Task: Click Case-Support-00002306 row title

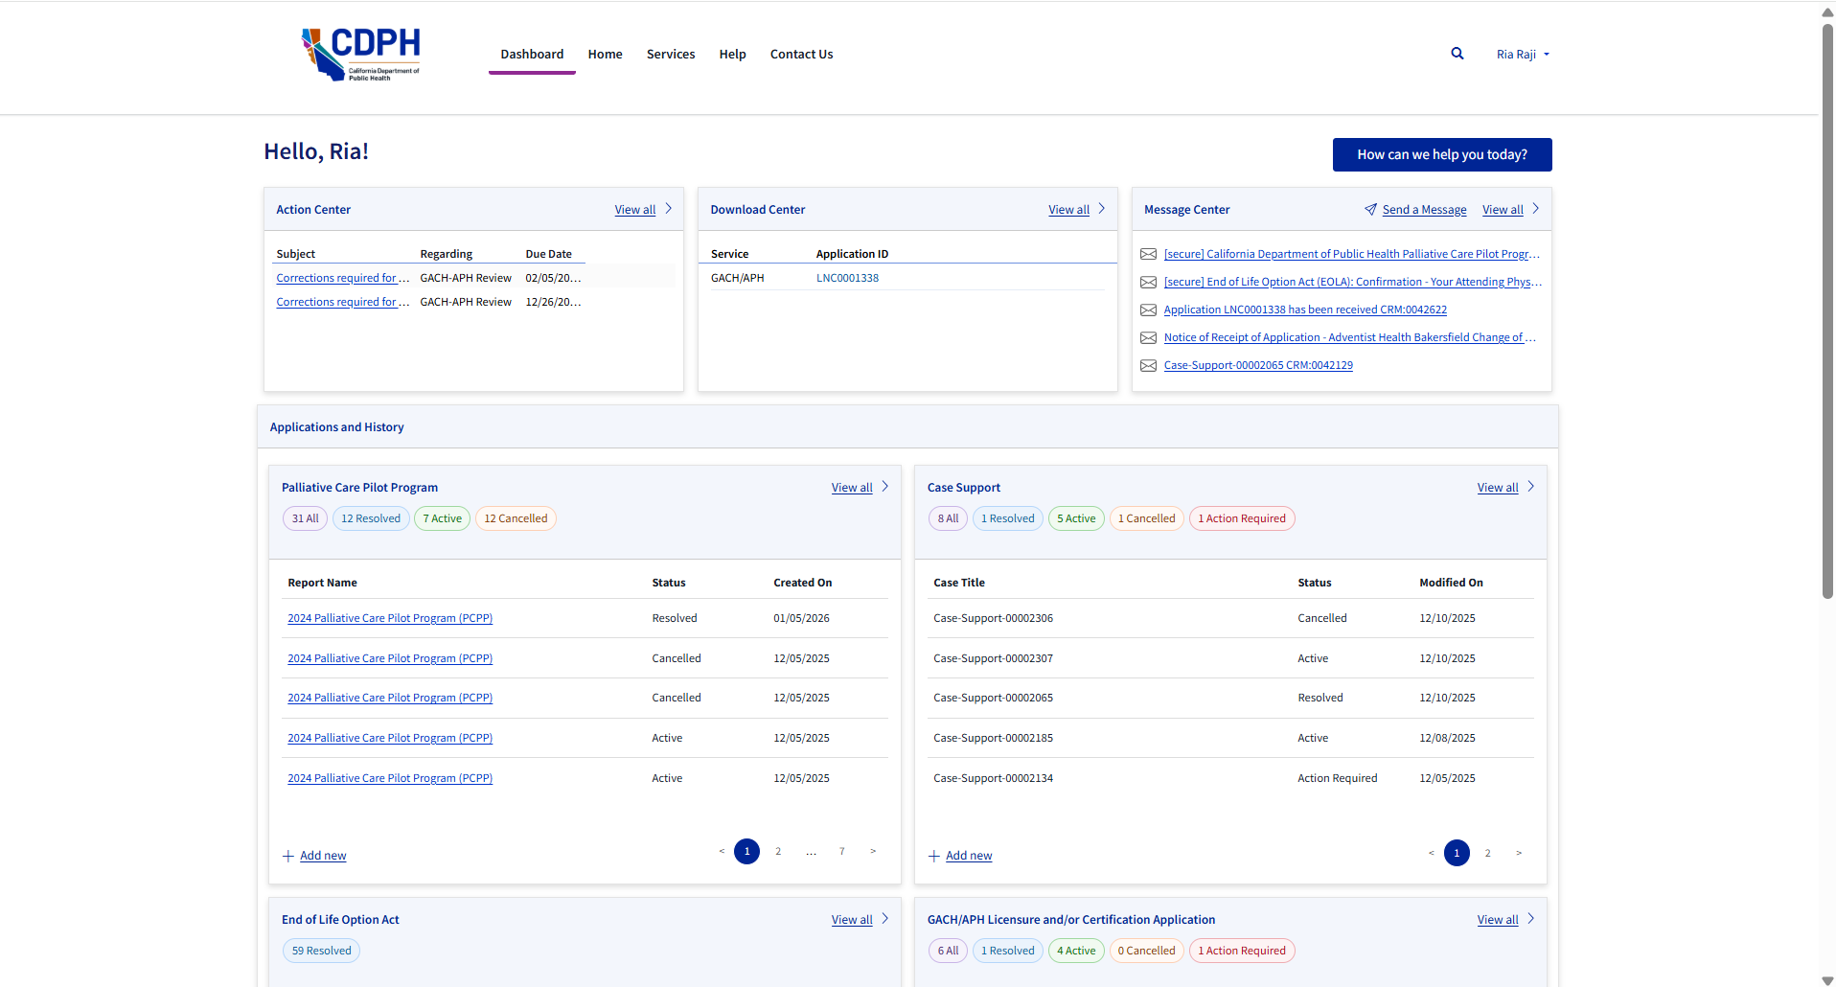Action: (993, 618)
